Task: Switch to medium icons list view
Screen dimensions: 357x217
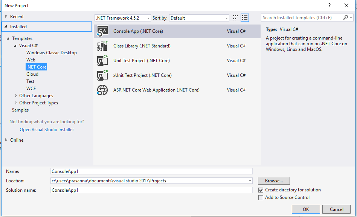Action: 245,18
